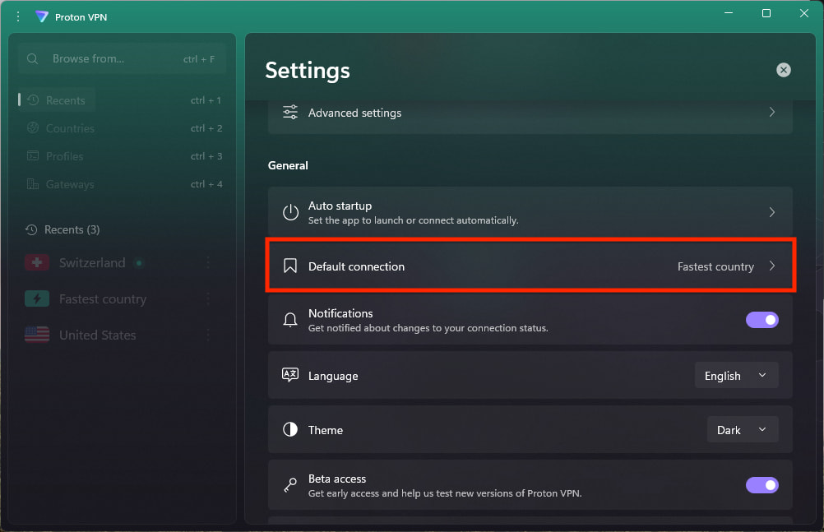Open the Theme dropdown set to Dark
This screenshot has width=824, height=532.
point(742,429)
